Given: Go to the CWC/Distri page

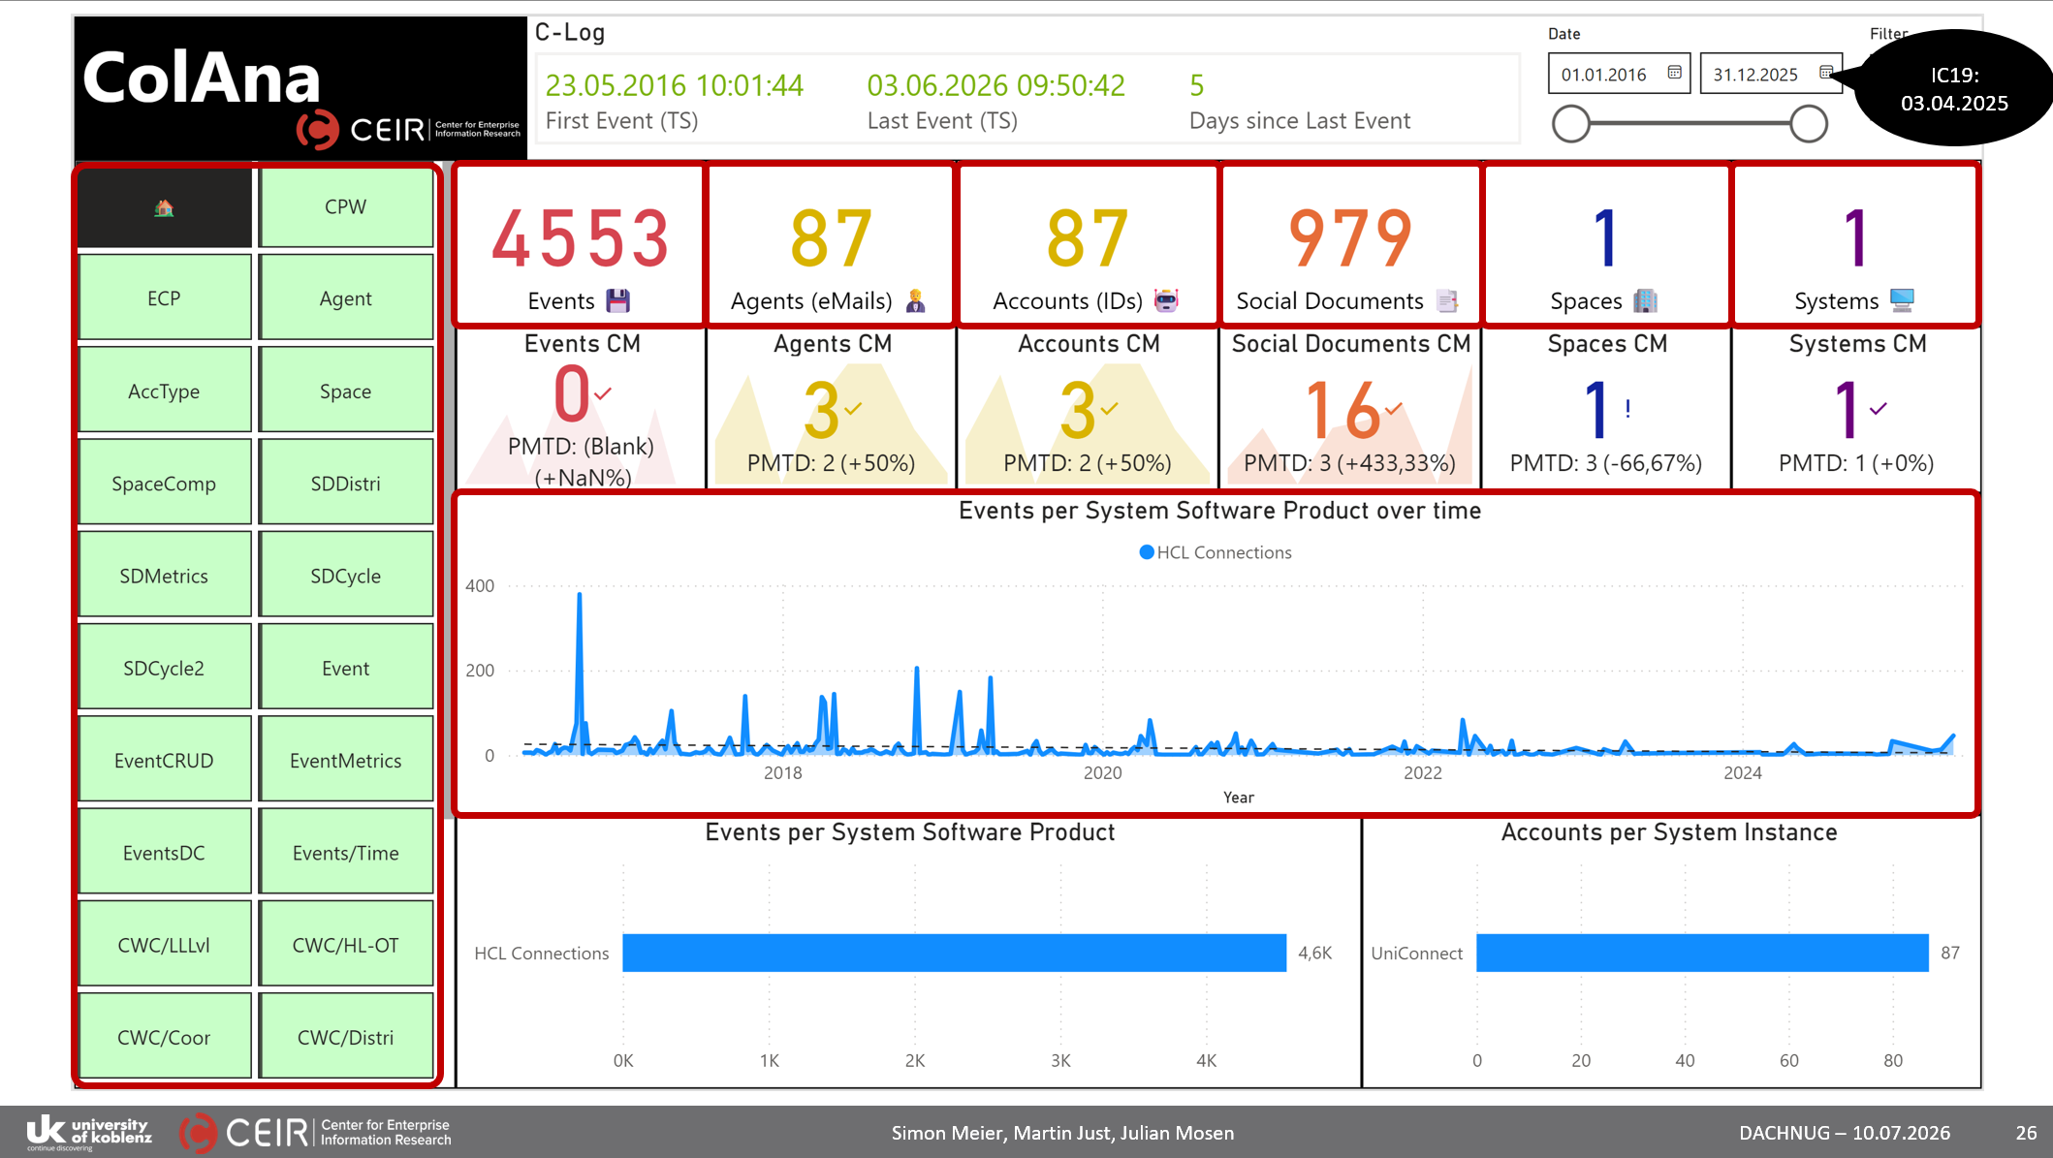Looking at the screenshot, I should (x=346, y=1038).
